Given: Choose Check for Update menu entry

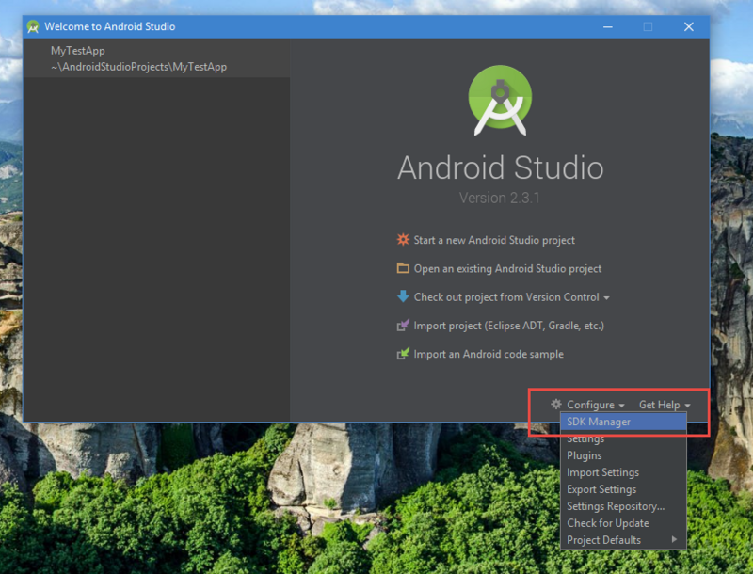Looking at the screenshot, I should [623, 522].
